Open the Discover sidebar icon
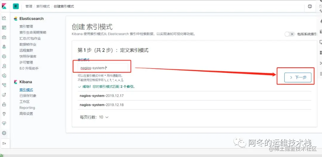 [x=4, y=18]
